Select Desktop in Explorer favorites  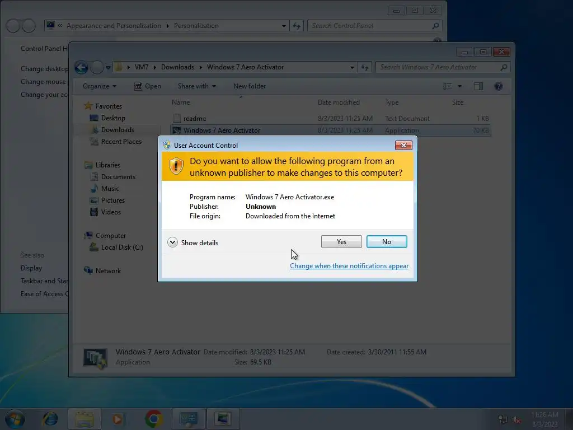(x=113, y=118)
